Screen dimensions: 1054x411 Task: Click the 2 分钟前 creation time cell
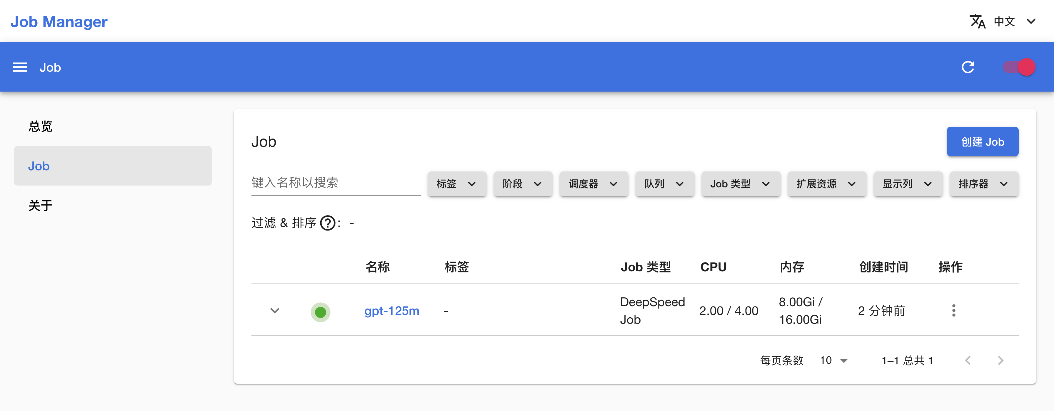[881, 311]
